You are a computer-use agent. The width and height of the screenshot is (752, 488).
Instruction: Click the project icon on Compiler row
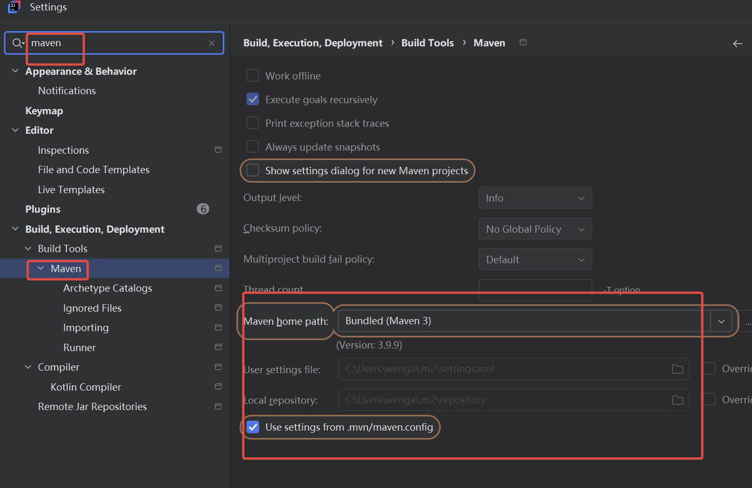coord(218,367)
